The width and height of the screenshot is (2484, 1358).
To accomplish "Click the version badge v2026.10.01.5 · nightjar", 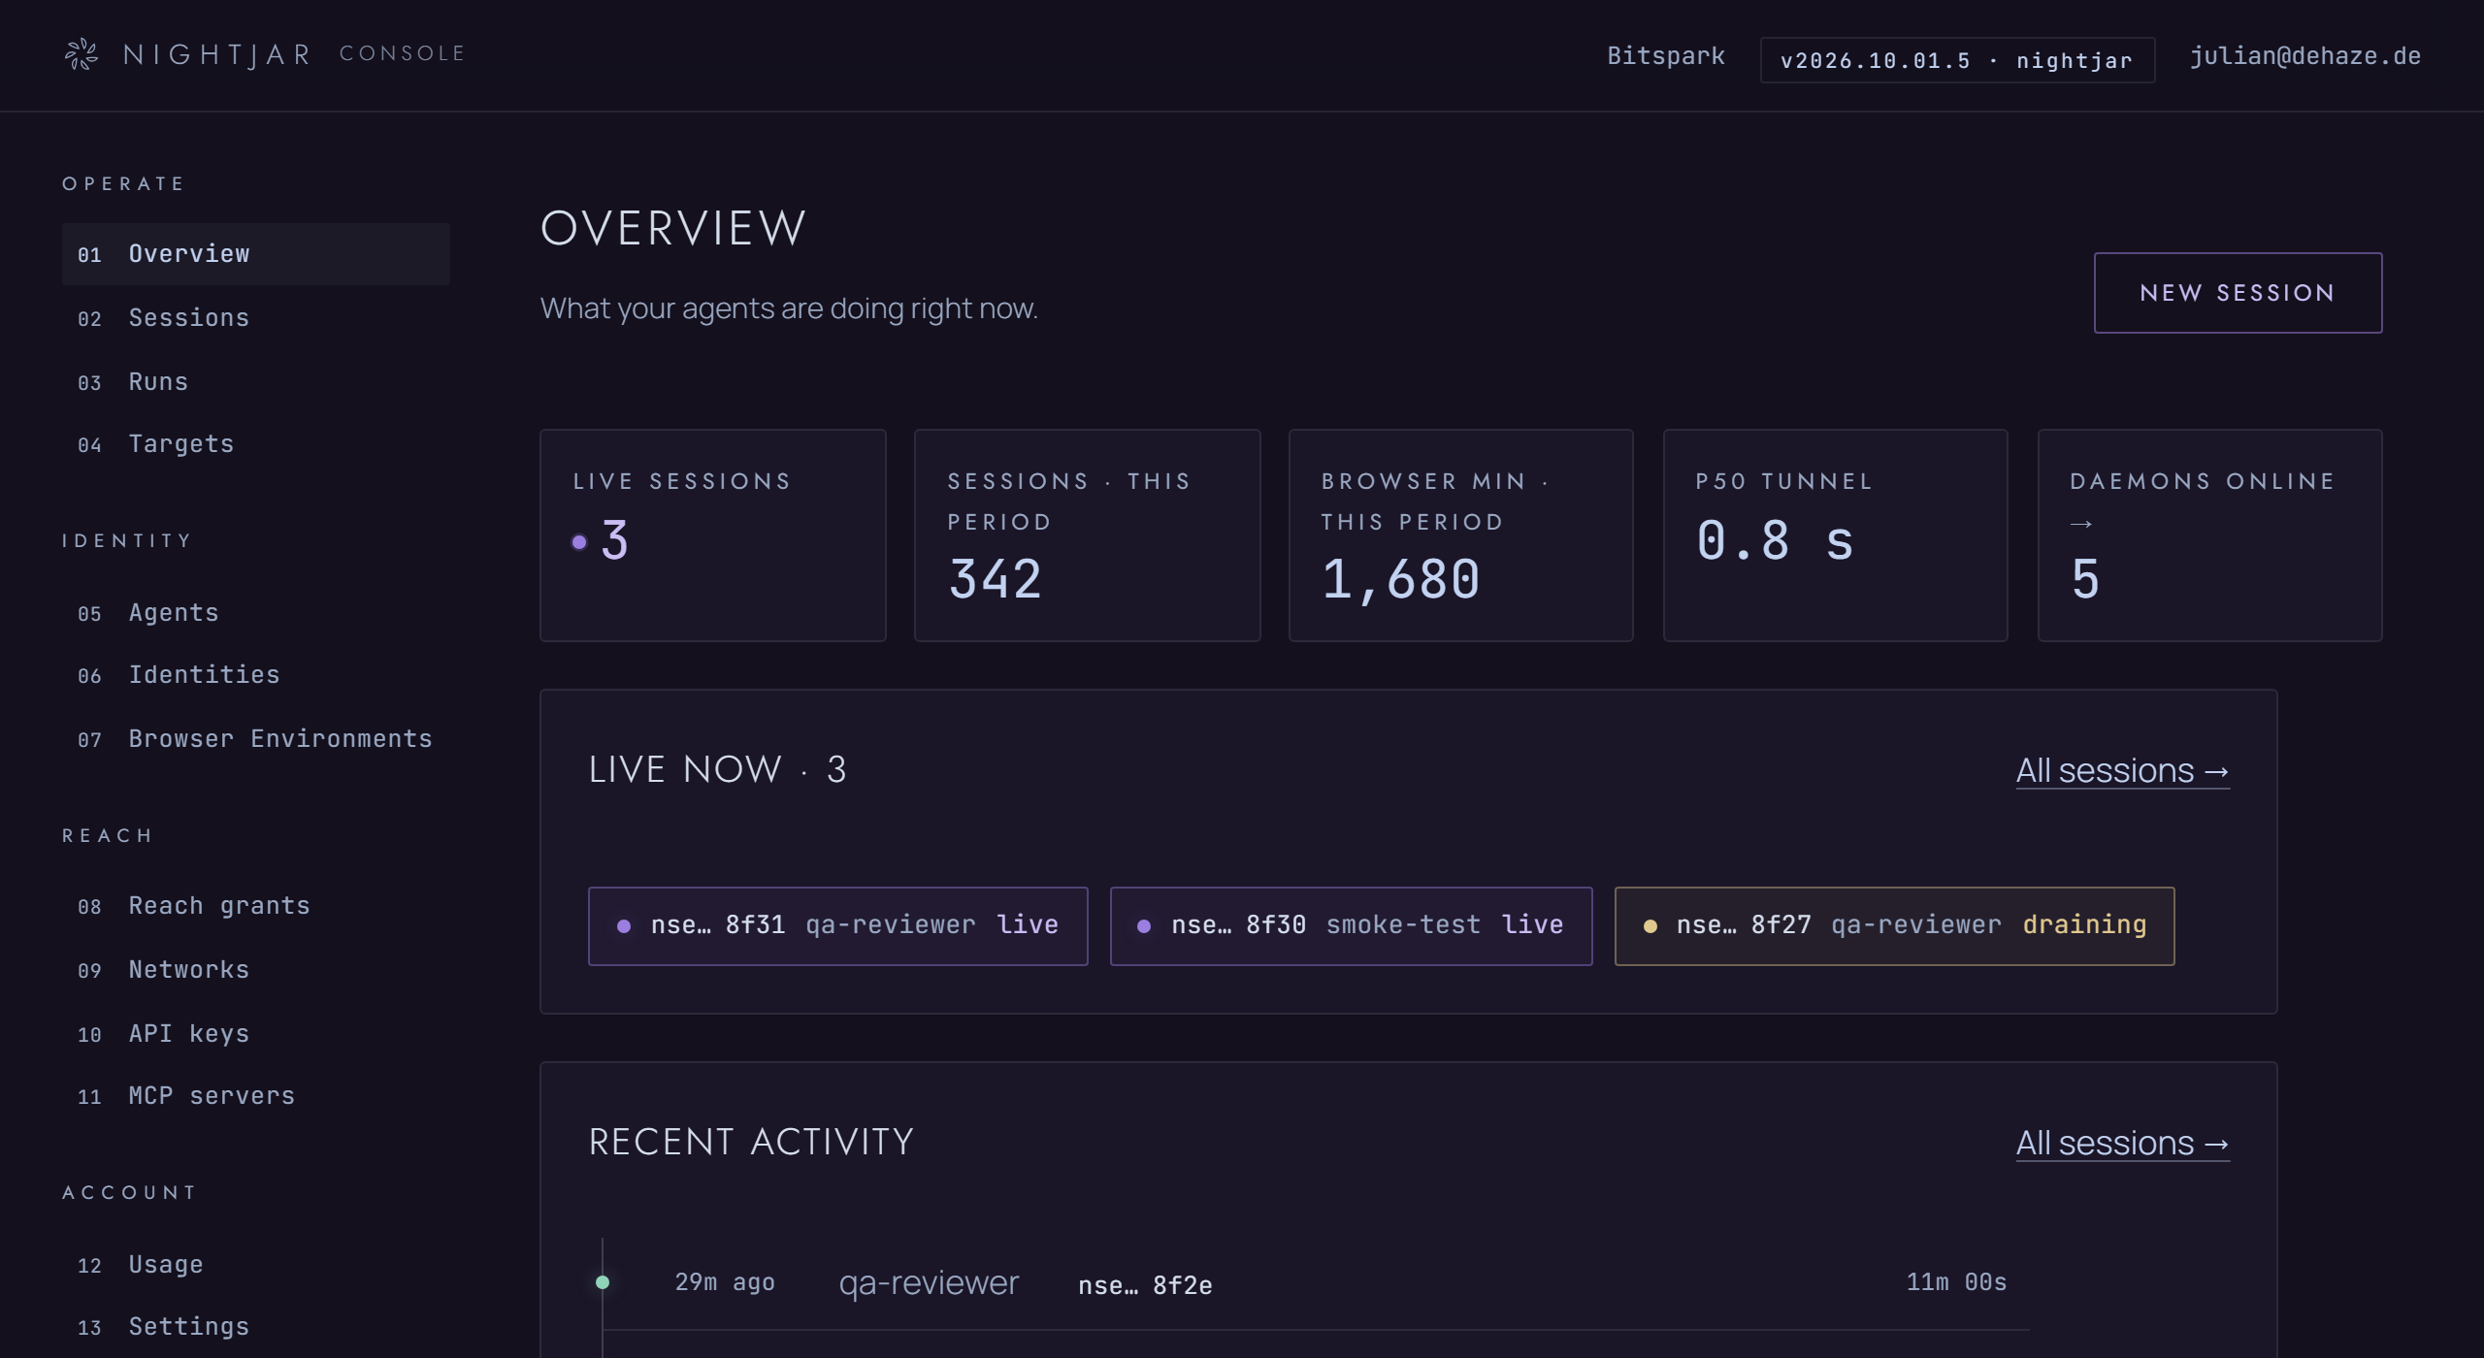I will pos(1957,60).
